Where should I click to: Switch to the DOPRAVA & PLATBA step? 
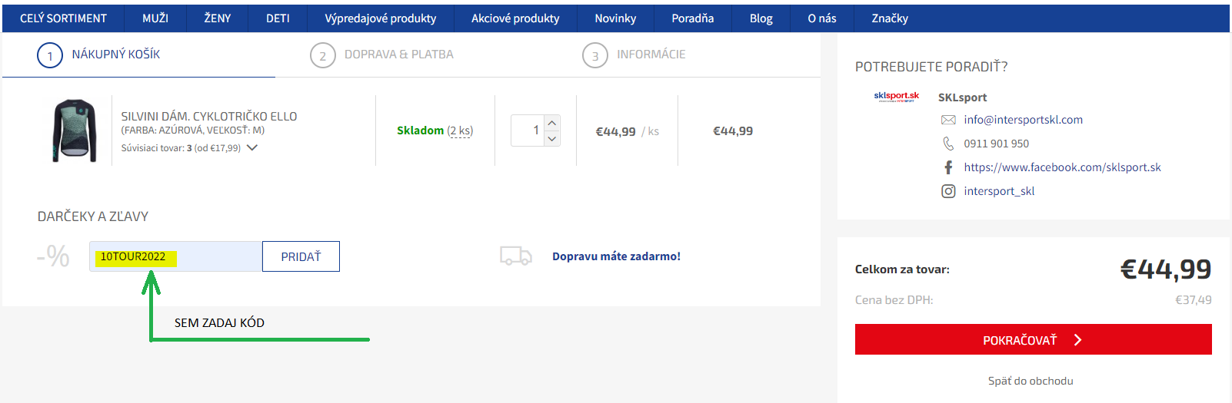tap(398, 55)
